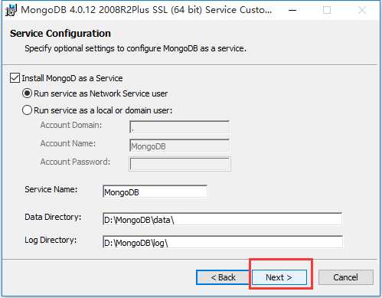Screen dimensions: 382x298
Task: Click the MongoDB installer icon in title bar
Action: point(11,10)
